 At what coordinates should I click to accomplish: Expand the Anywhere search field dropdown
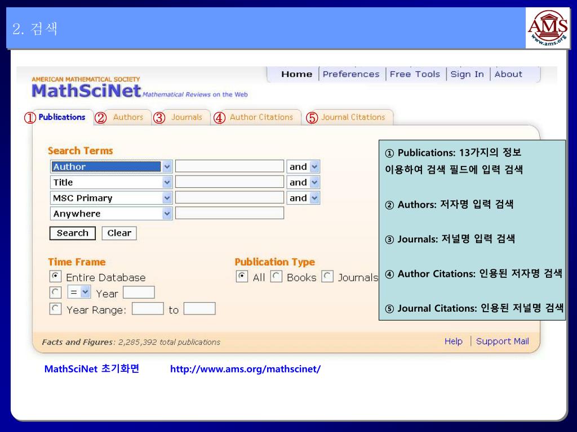click(167, 213)
